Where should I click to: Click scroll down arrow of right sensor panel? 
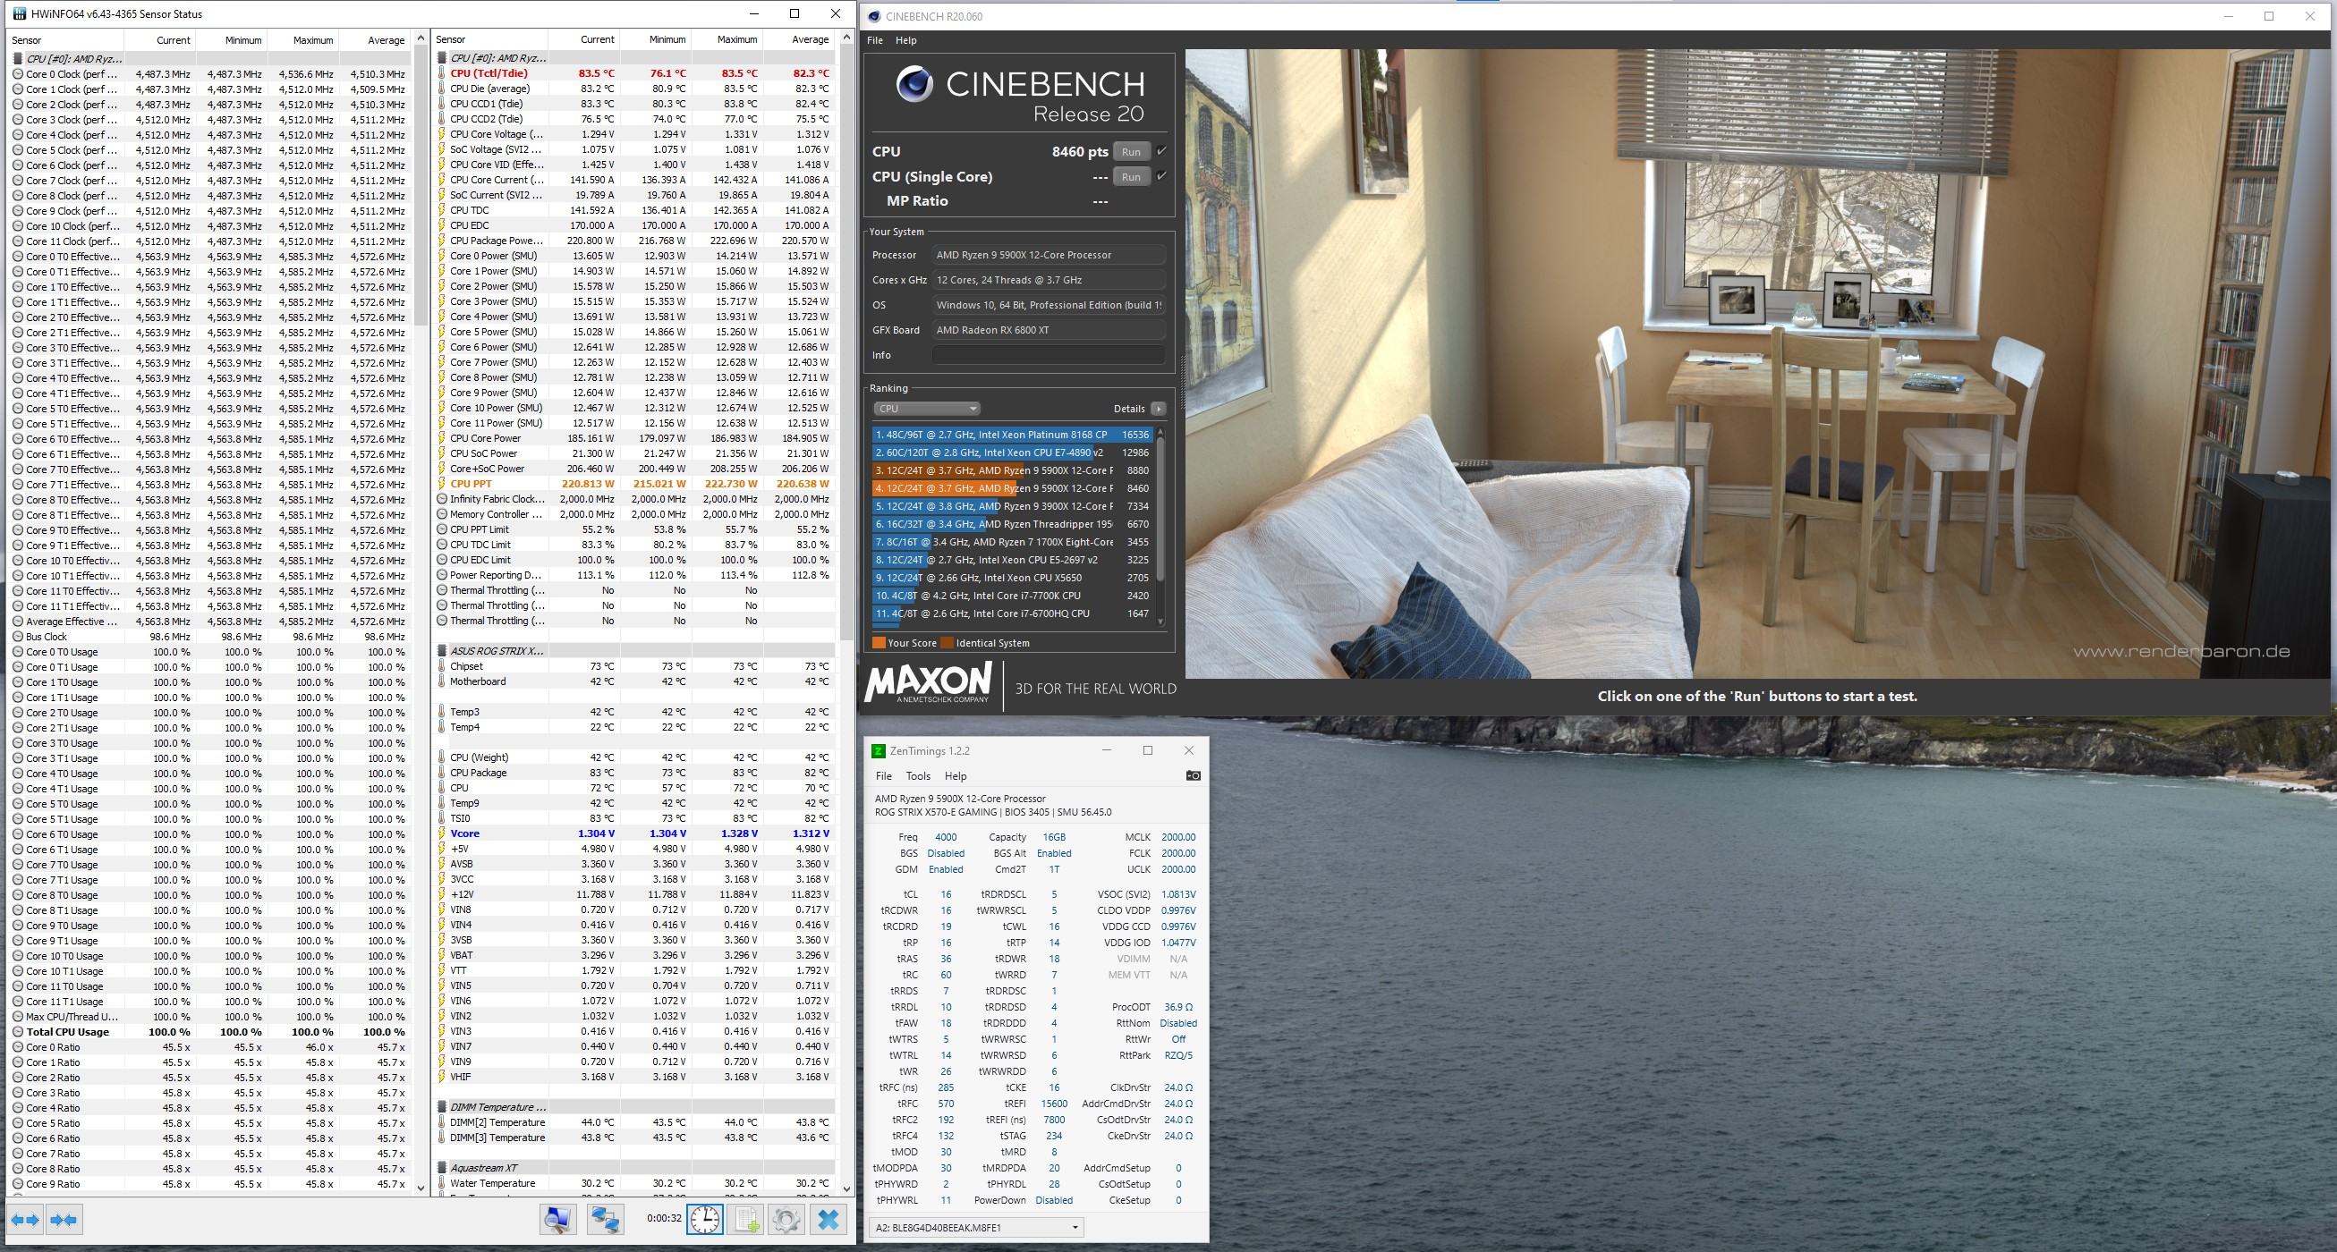click(846, 1188)
